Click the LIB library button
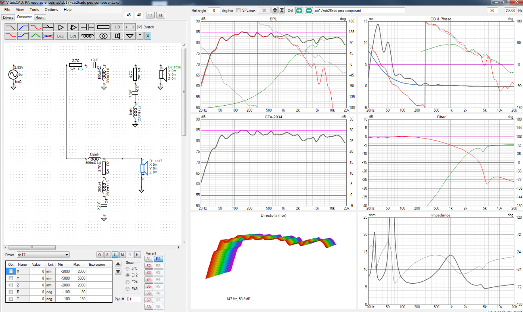Image resolution: width=523 pixels, height=312 pixels. 117,27
